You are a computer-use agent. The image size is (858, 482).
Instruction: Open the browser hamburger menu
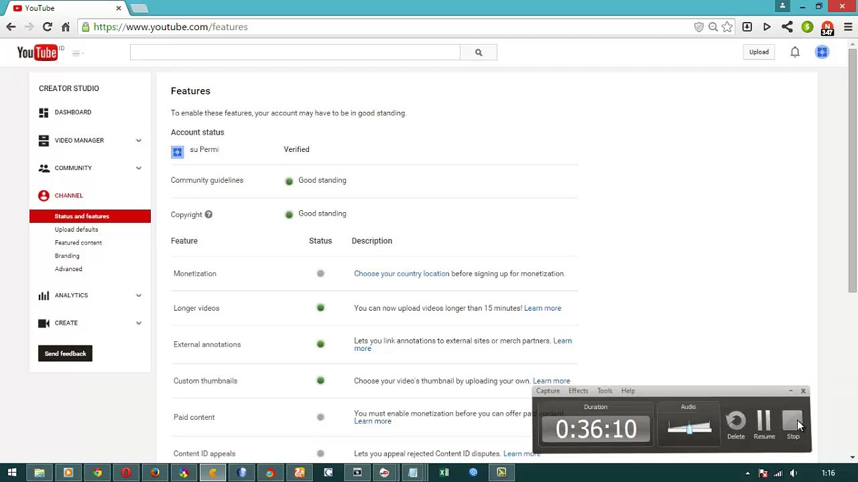(x=848, y=27)
